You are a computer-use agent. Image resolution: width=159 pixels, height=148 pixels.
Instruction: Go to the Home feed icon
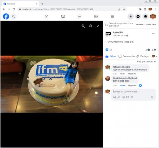(47, 16)
